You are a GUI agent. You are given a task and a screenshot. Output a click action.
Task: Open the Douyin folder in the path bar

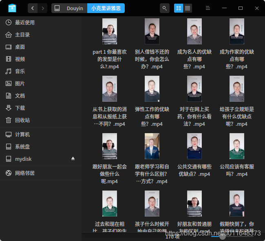[x=75, y=8]
